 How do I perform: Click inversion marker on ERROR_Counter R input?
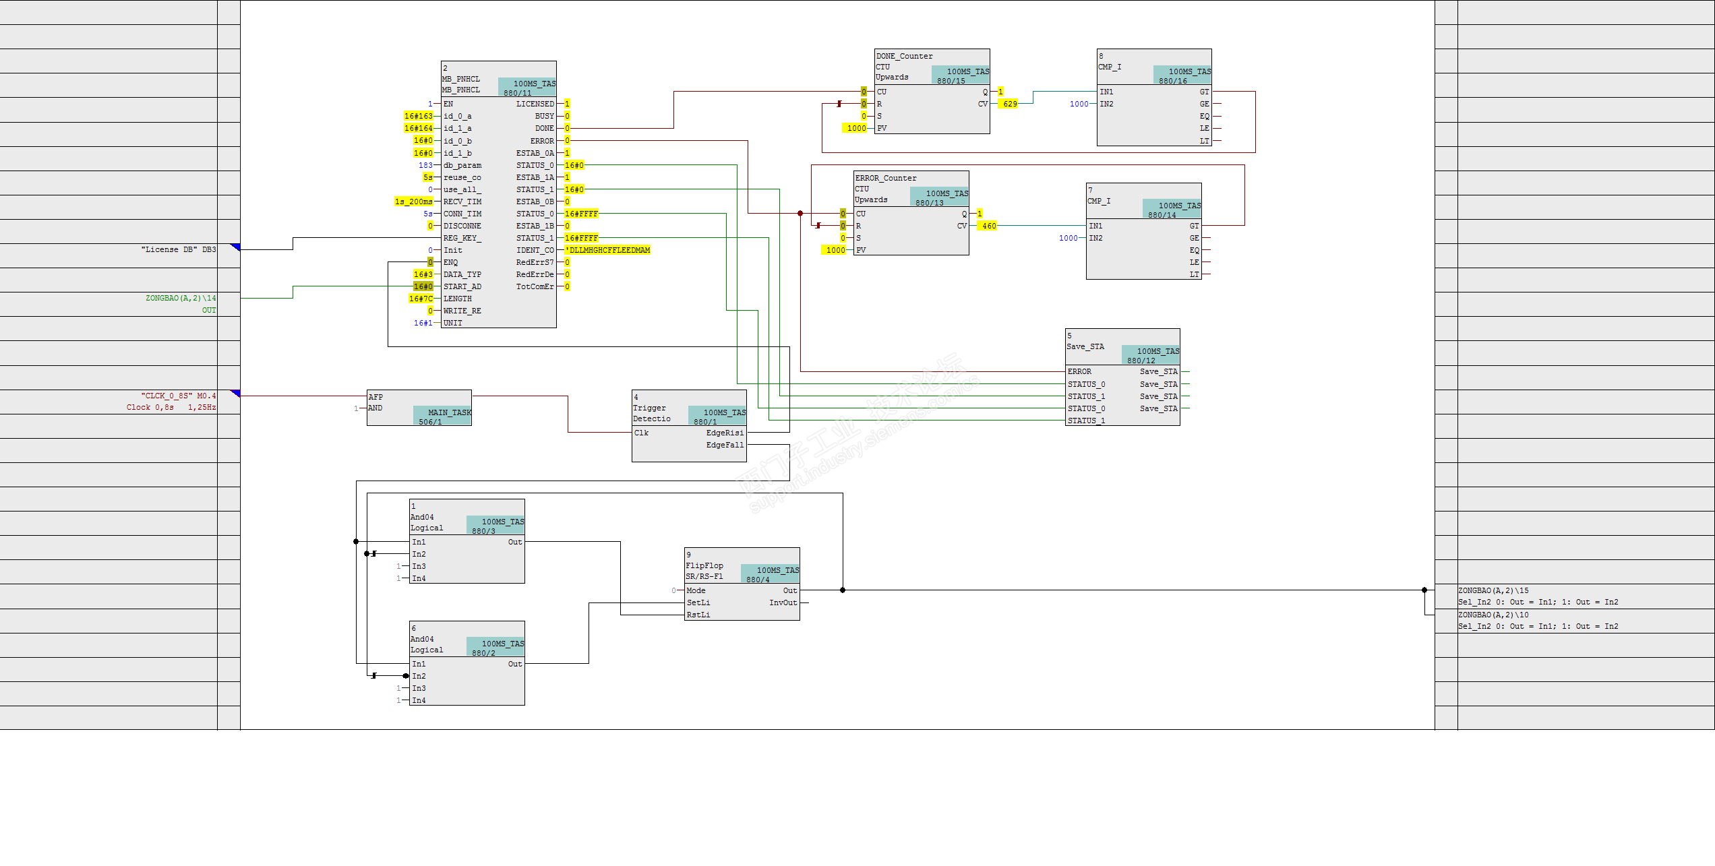818,226
